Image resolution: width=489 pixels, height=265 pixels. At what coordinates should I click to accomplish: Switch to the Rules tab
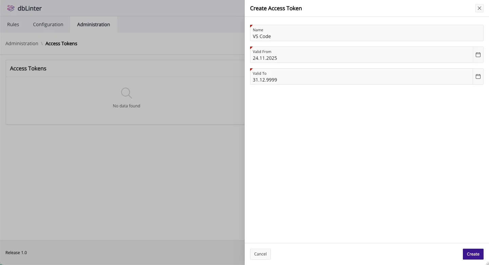tap(13, 24)
